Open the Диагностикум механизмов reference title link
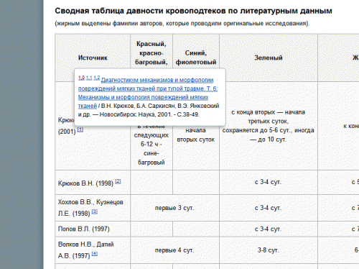This screenshot has width=359, height=269. point(148,93)
